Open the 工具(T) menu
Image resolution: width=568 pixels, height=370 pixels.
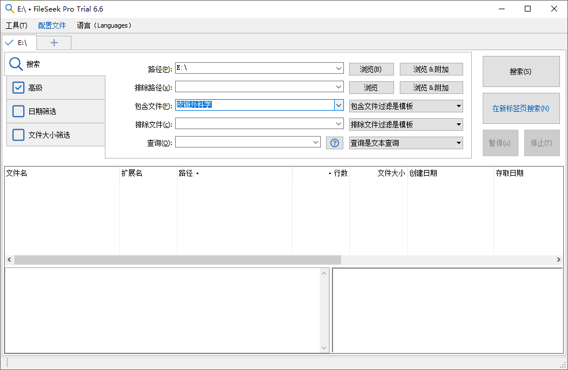click(16, 25)
